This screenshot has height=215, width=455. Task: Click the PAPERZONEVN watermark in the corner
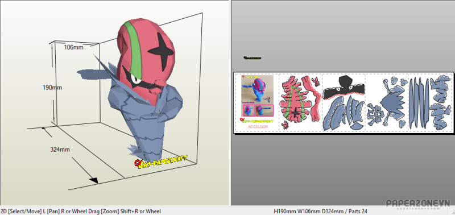418,204
